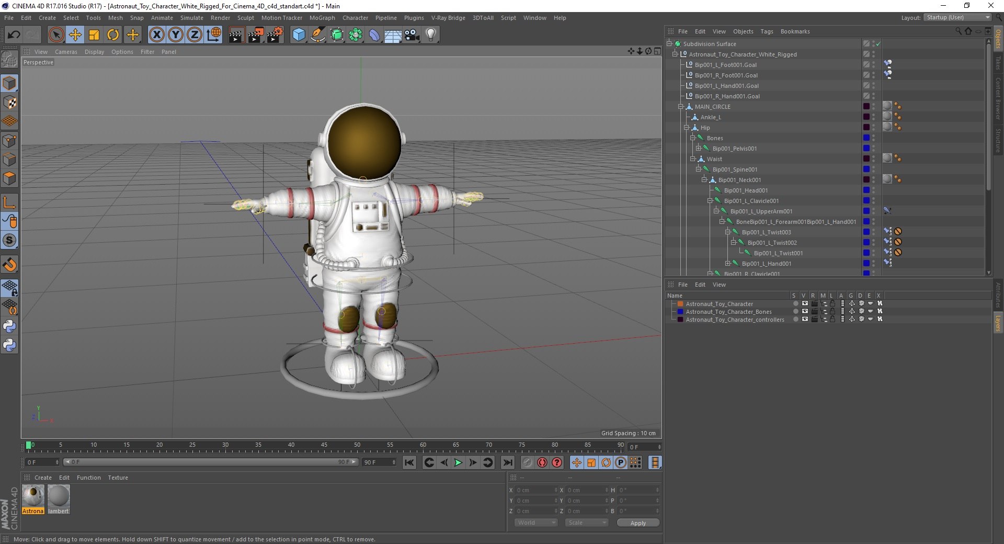Collapse the MAIN_CIRCLE hierarchy
The height and width of the screenshot is (544, 1004).
681,107
